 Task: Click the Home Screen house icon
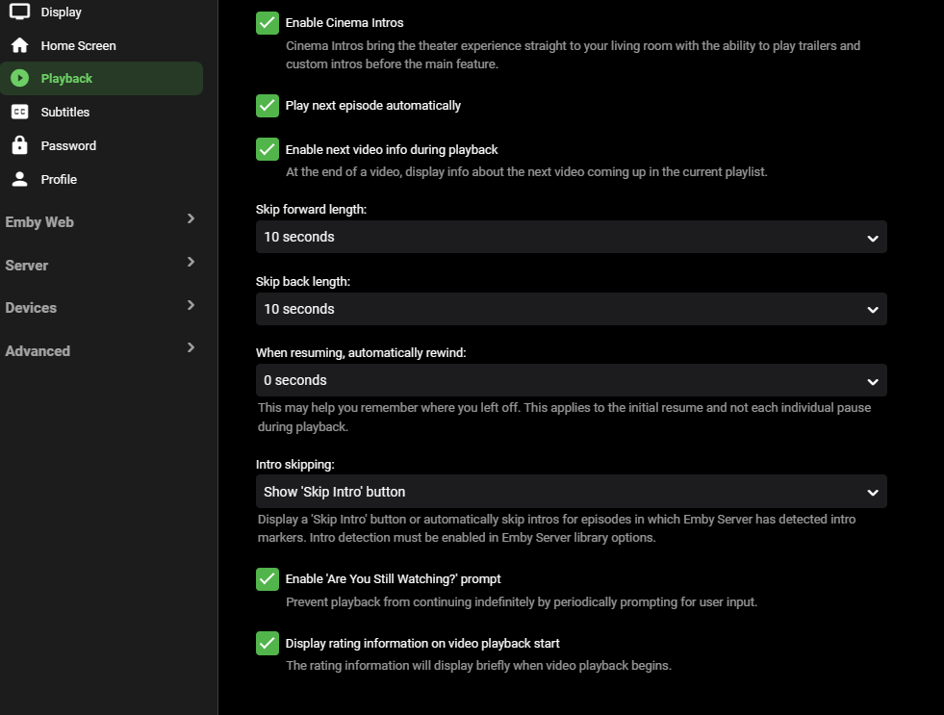click(19, 45)
